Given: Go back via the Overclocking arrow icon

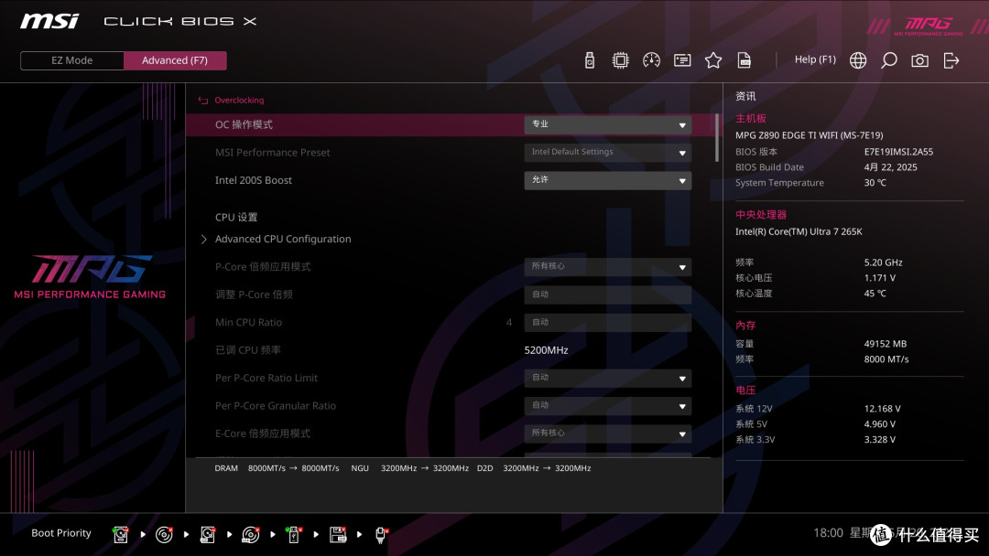Looking at the screenshot, I should (x=203, y=100).
